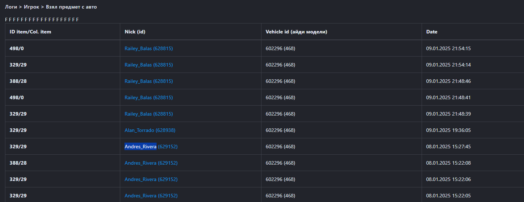Open Railey_Balas link in the 21:54:15 row

pyautogui.click(x=148, y=48)
